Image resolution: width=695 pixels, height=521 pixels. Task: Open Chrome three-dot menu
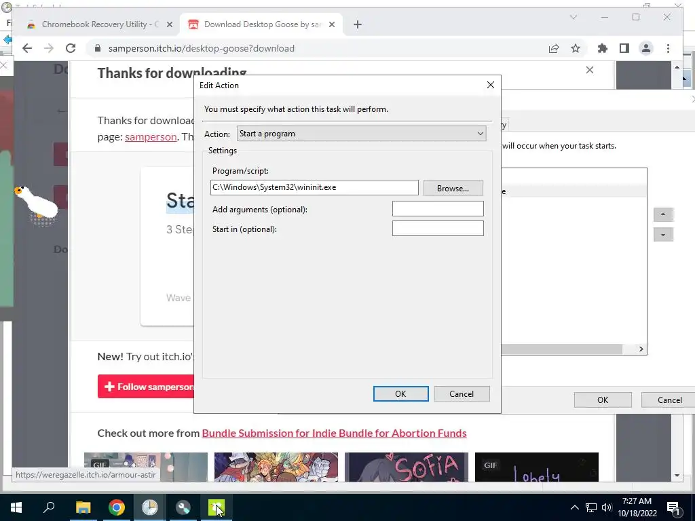(x=668, y=48)
